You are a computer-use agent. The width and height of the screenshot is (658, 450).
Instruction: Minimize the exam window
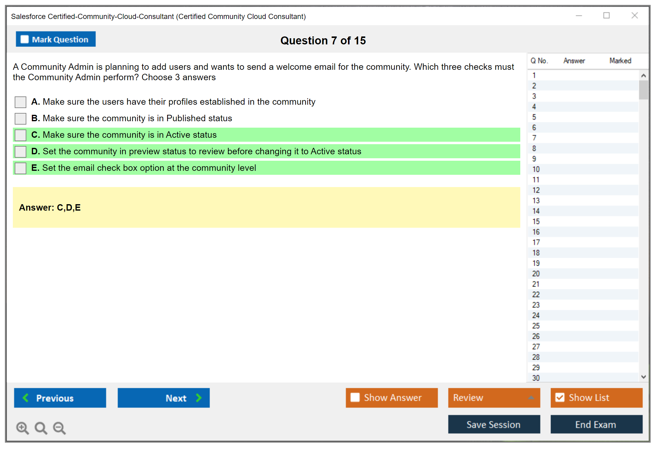tap(579, 16)
